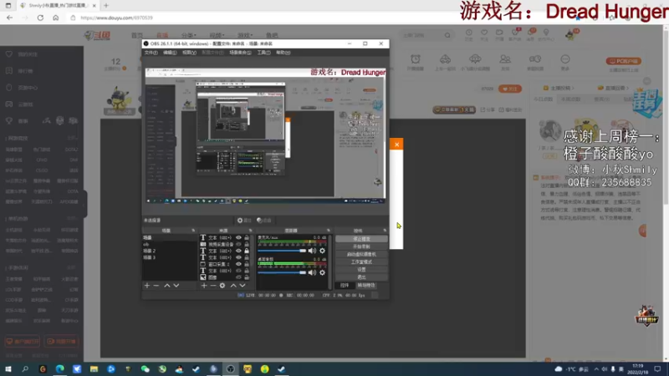Open the Douyu user avatar menu
The width and height of the screenshot is (669, 376).
point(570,35)
